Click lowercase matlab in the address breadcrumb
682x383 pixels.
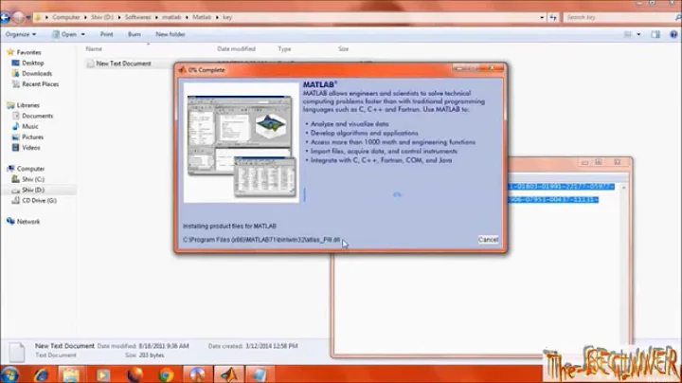point(171,17)
